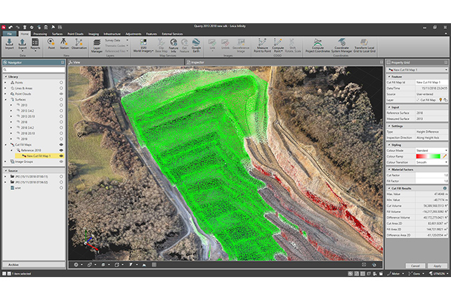Click the Import icon in the ribbon
Viewport: 451px width, 301px height.
[x=10, y=44]
